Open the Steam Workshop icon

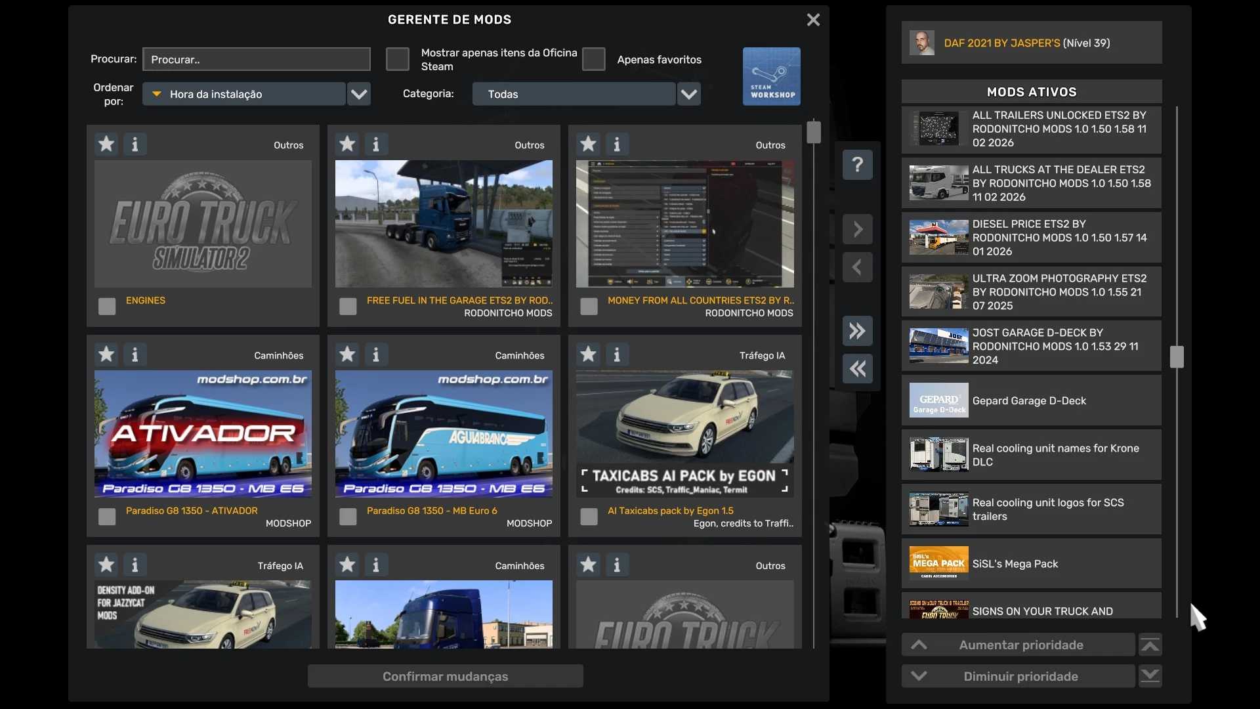[771, 76]
